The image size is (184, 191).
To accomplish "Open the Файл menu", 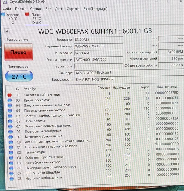I will pyautogui.click(x=7, y=9).
